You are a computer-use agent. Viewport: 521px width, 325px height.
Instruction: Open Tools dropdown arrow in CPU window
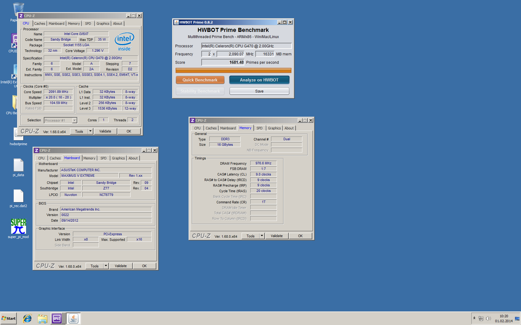[90, 131]
